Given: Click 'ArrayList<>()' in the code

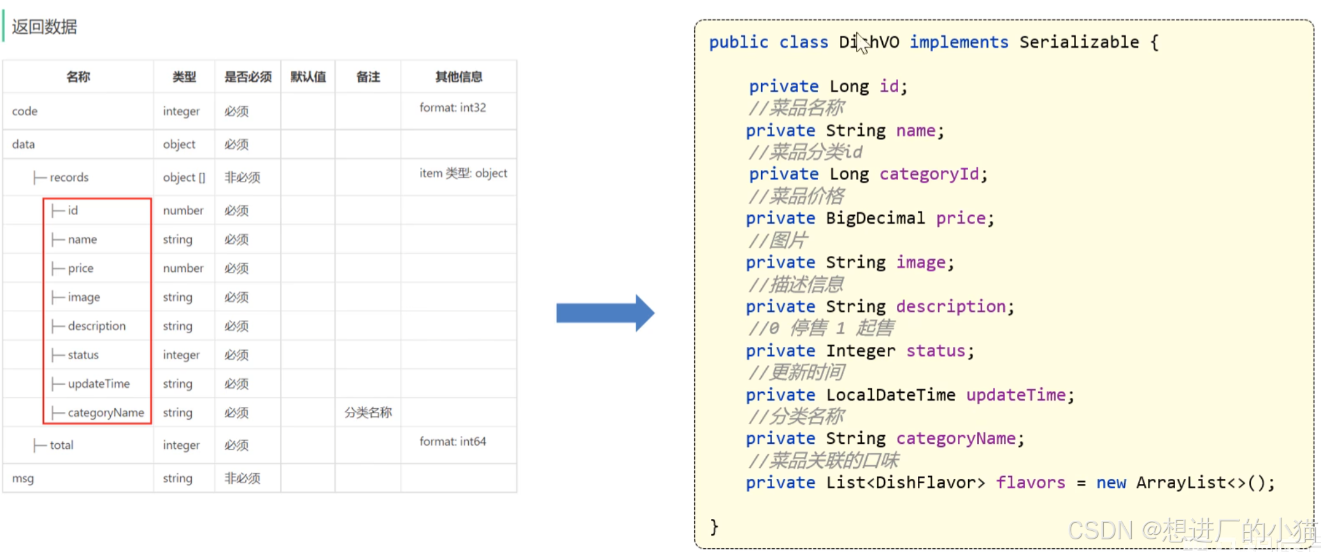Looking at the screenshot, I should (1200, 483).
